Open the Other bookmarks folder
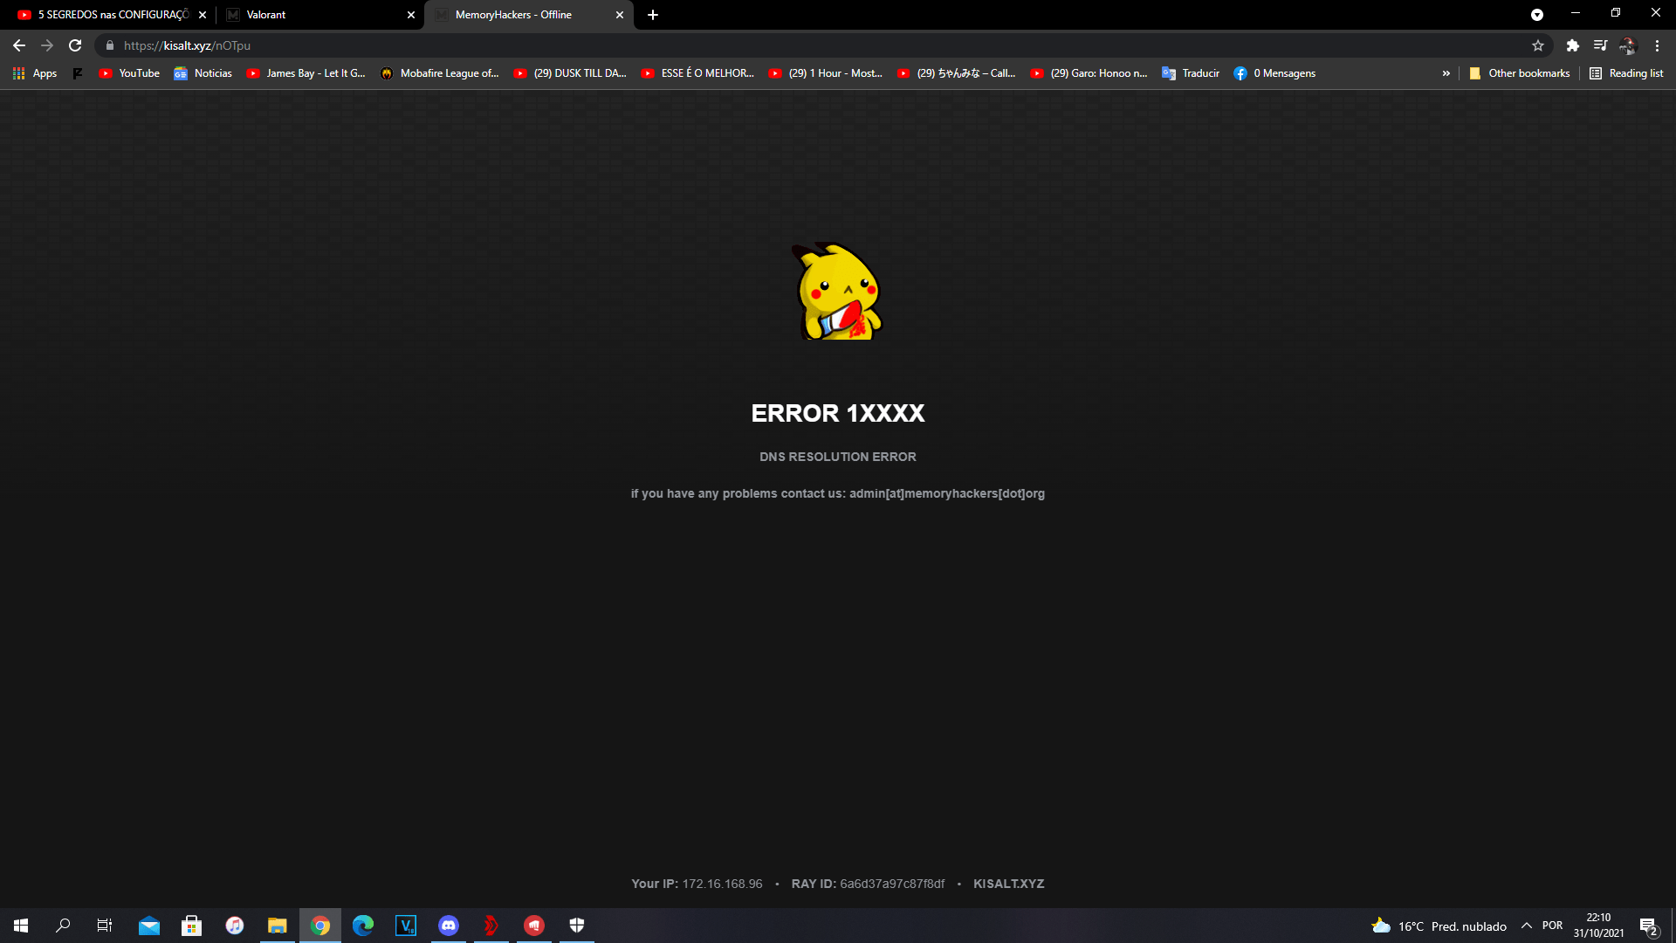Image resolution: width=1676 pixels, height=943 pixels. [1520, 73]
